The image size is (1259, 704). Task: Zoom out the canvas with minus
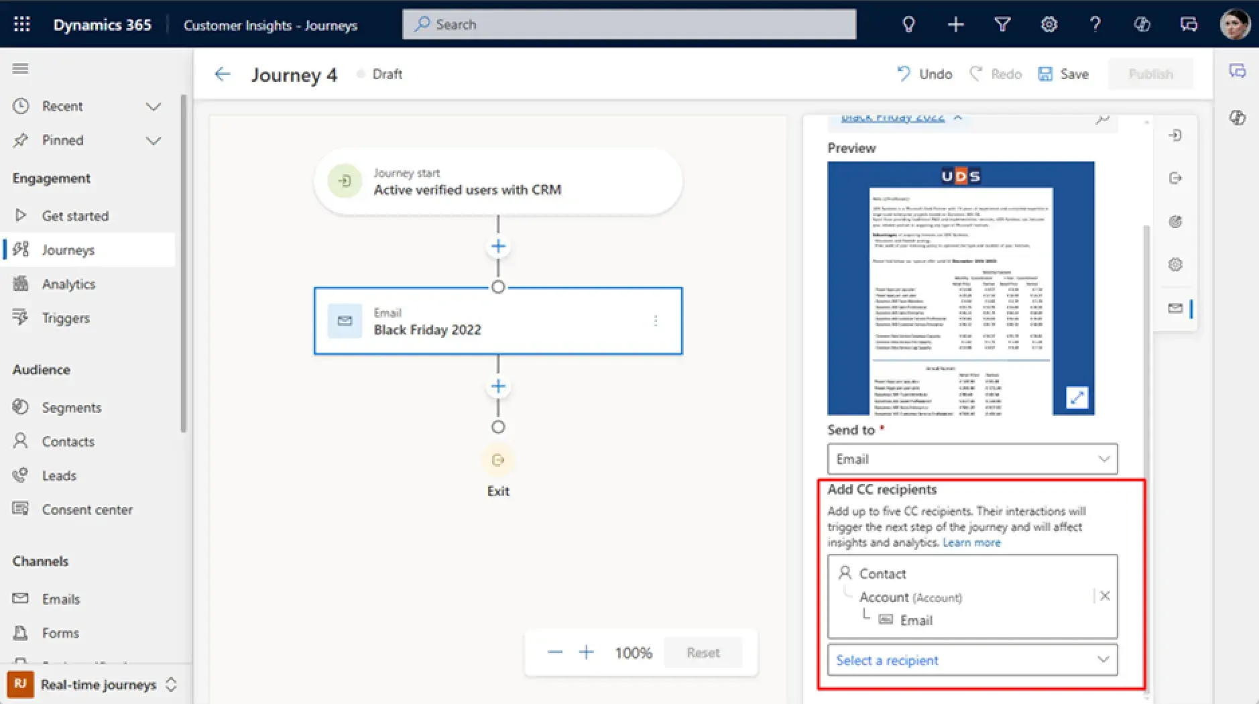coord(555,652)
